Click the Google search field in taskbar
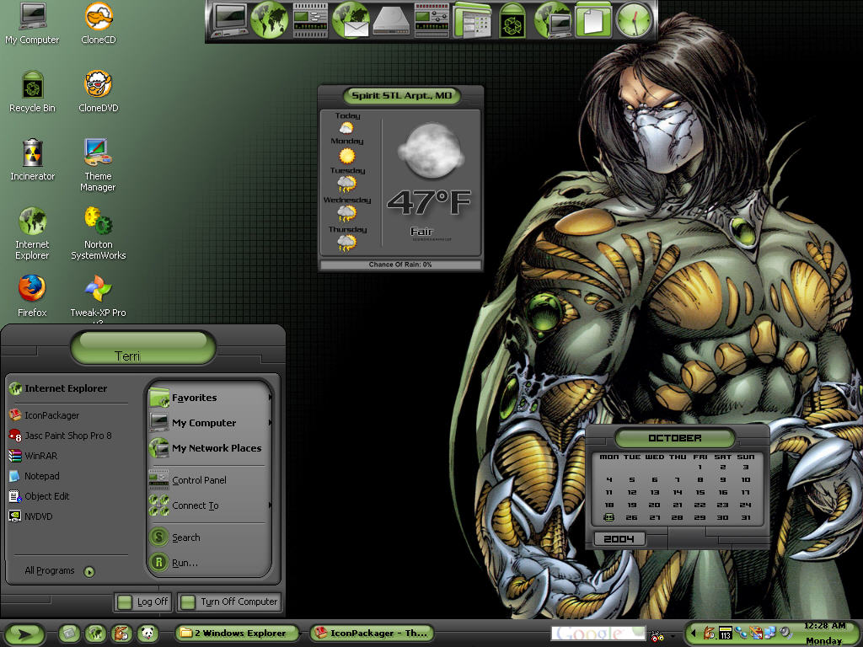The height and width of the screenshot is (647, 863). [598, 634]
